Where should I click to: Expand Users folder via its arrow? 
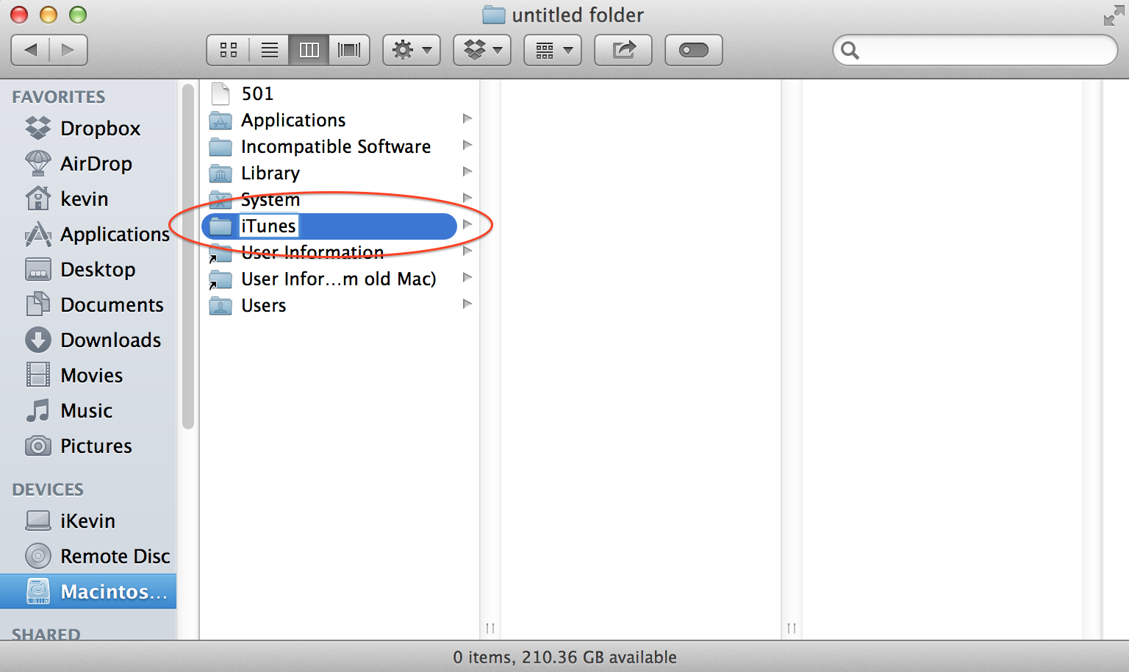pos(467,304)
